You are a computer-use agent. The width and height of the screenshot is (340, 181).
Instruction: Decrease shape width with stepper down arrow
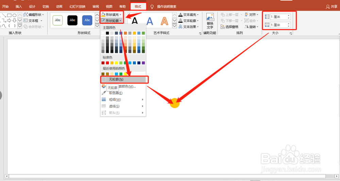pos(289,26)
